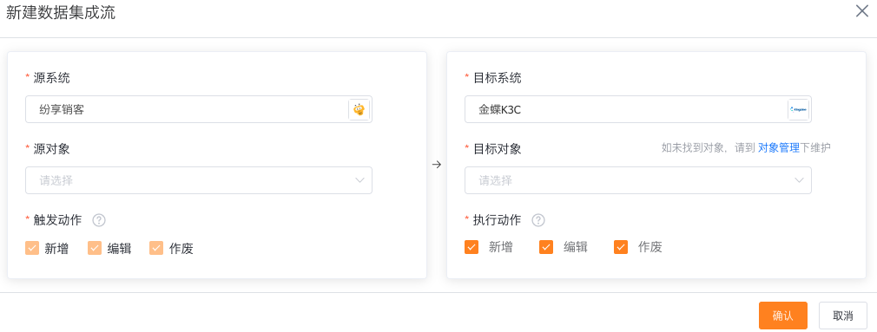Click the 取消 button
The height and width of the screenshot is (332, 877).
[843, 316]
